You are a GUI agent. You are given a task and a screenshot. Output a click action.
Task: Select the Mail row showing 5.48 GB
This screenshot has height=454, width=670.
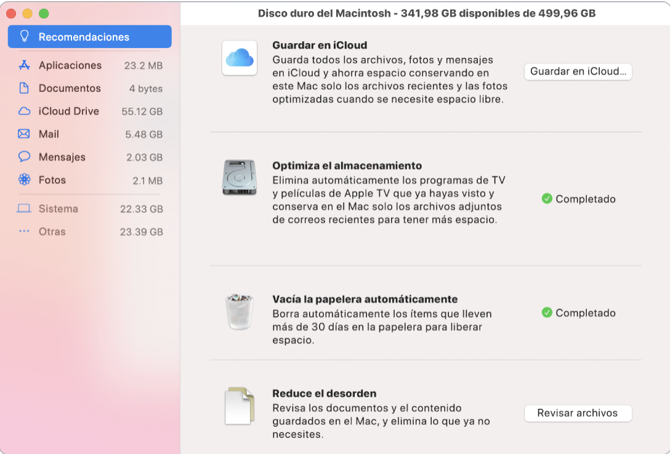coord(89,134)
